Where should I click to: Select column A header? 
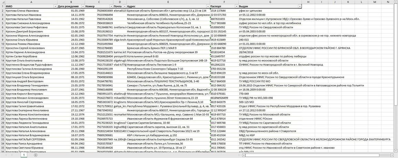click(31, 2)
